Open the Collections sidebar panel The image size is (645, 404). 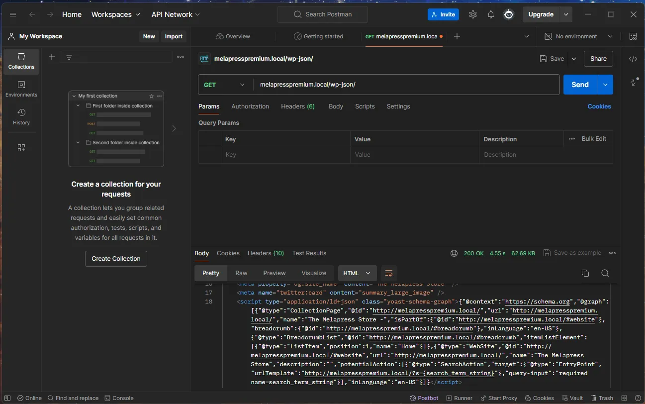[21, 61]
